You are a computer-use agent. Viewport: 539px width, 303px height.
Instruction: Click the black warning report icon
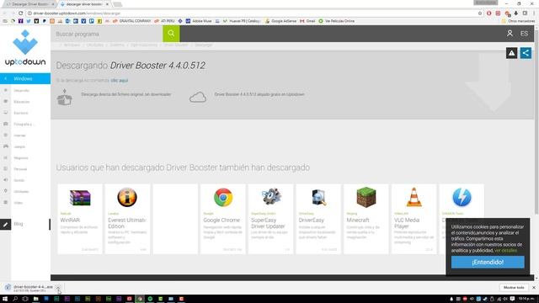click(x=511, y=53)
